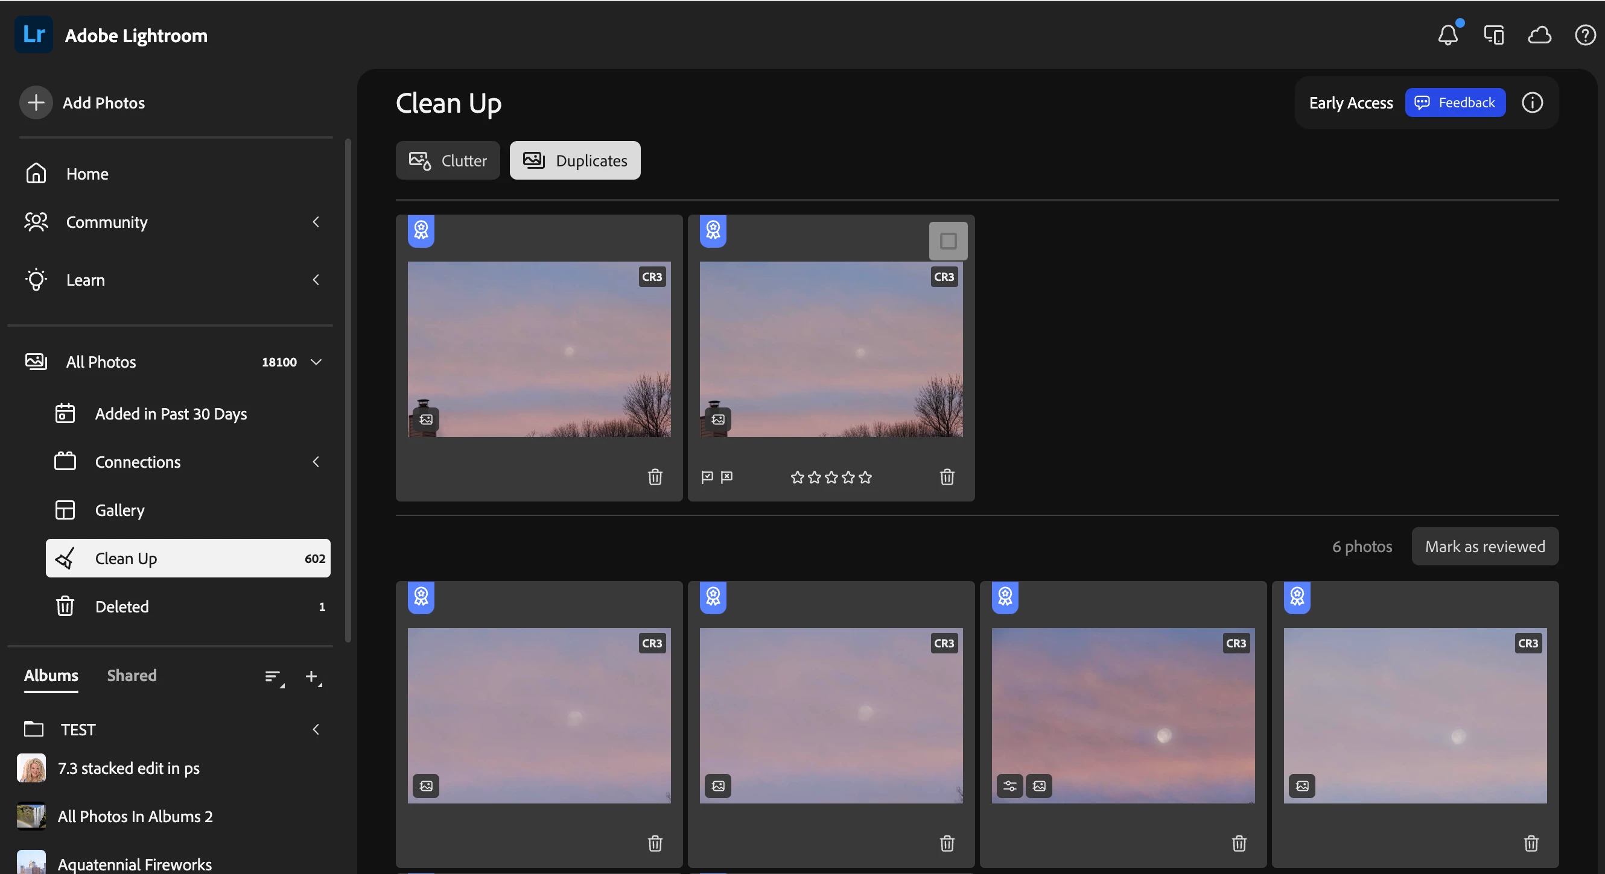Screen dimensions: 1605x874
Task: Open the album sort options icon
Action: (273, 677)
